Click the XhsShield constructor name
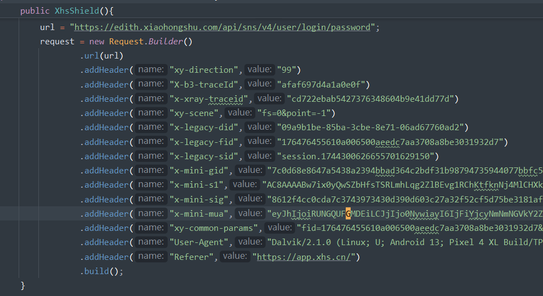The image size is (543, 296). (x=77, y=11)
